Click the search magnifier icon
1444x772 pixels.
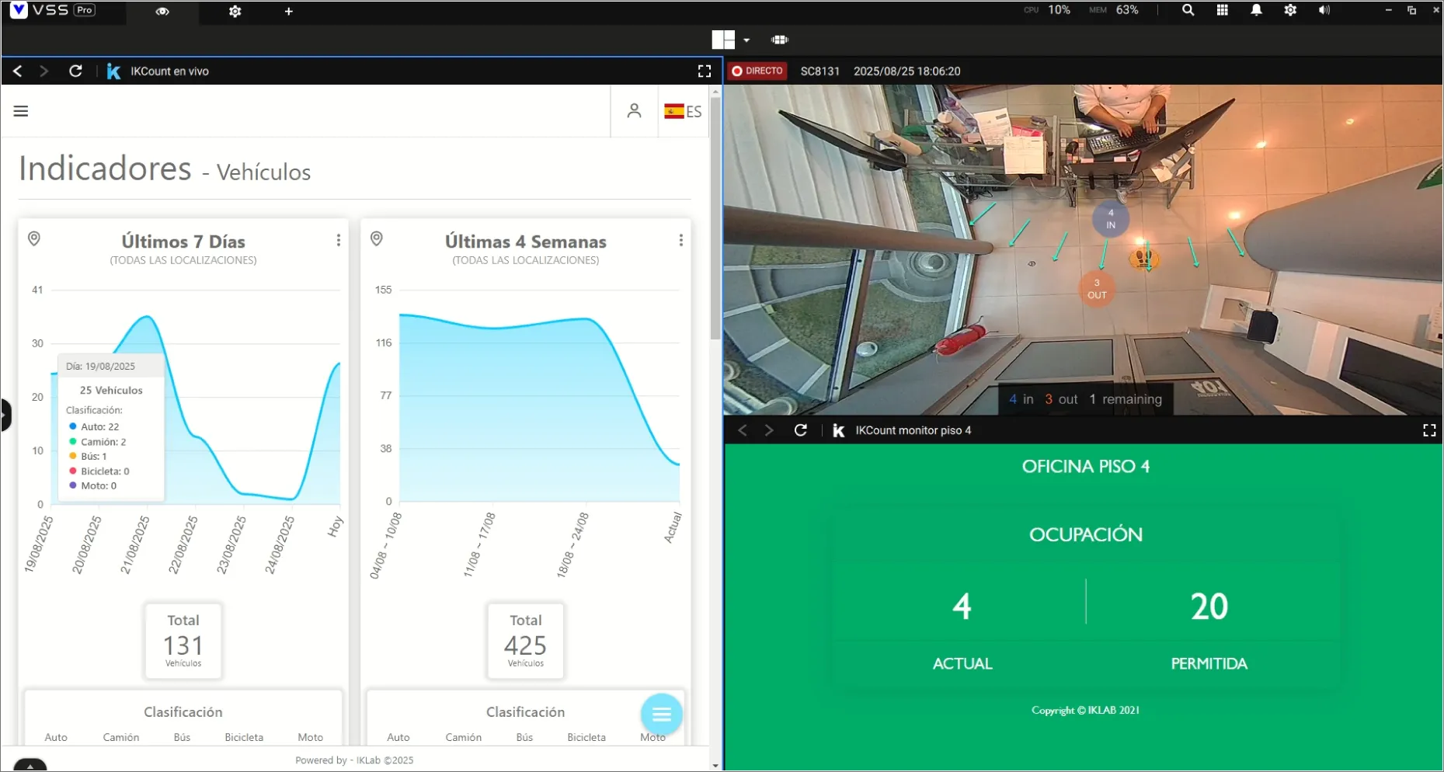point(1188,10)
